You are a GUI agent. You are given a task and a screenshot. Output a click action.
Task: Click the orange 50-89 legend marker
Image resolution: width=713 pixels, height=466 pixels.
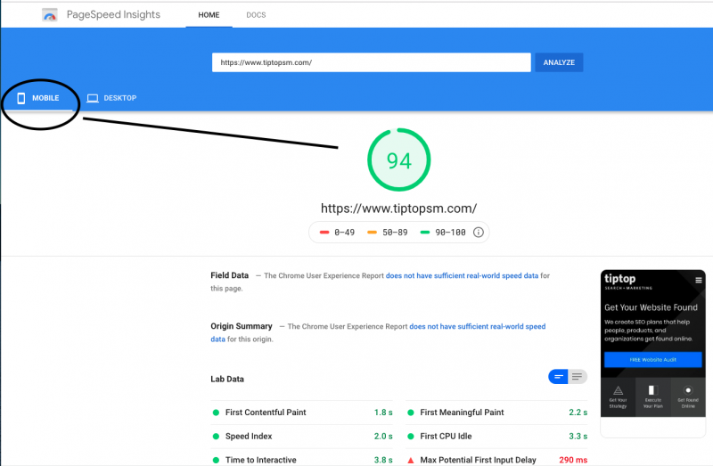(x=372, y=233)
